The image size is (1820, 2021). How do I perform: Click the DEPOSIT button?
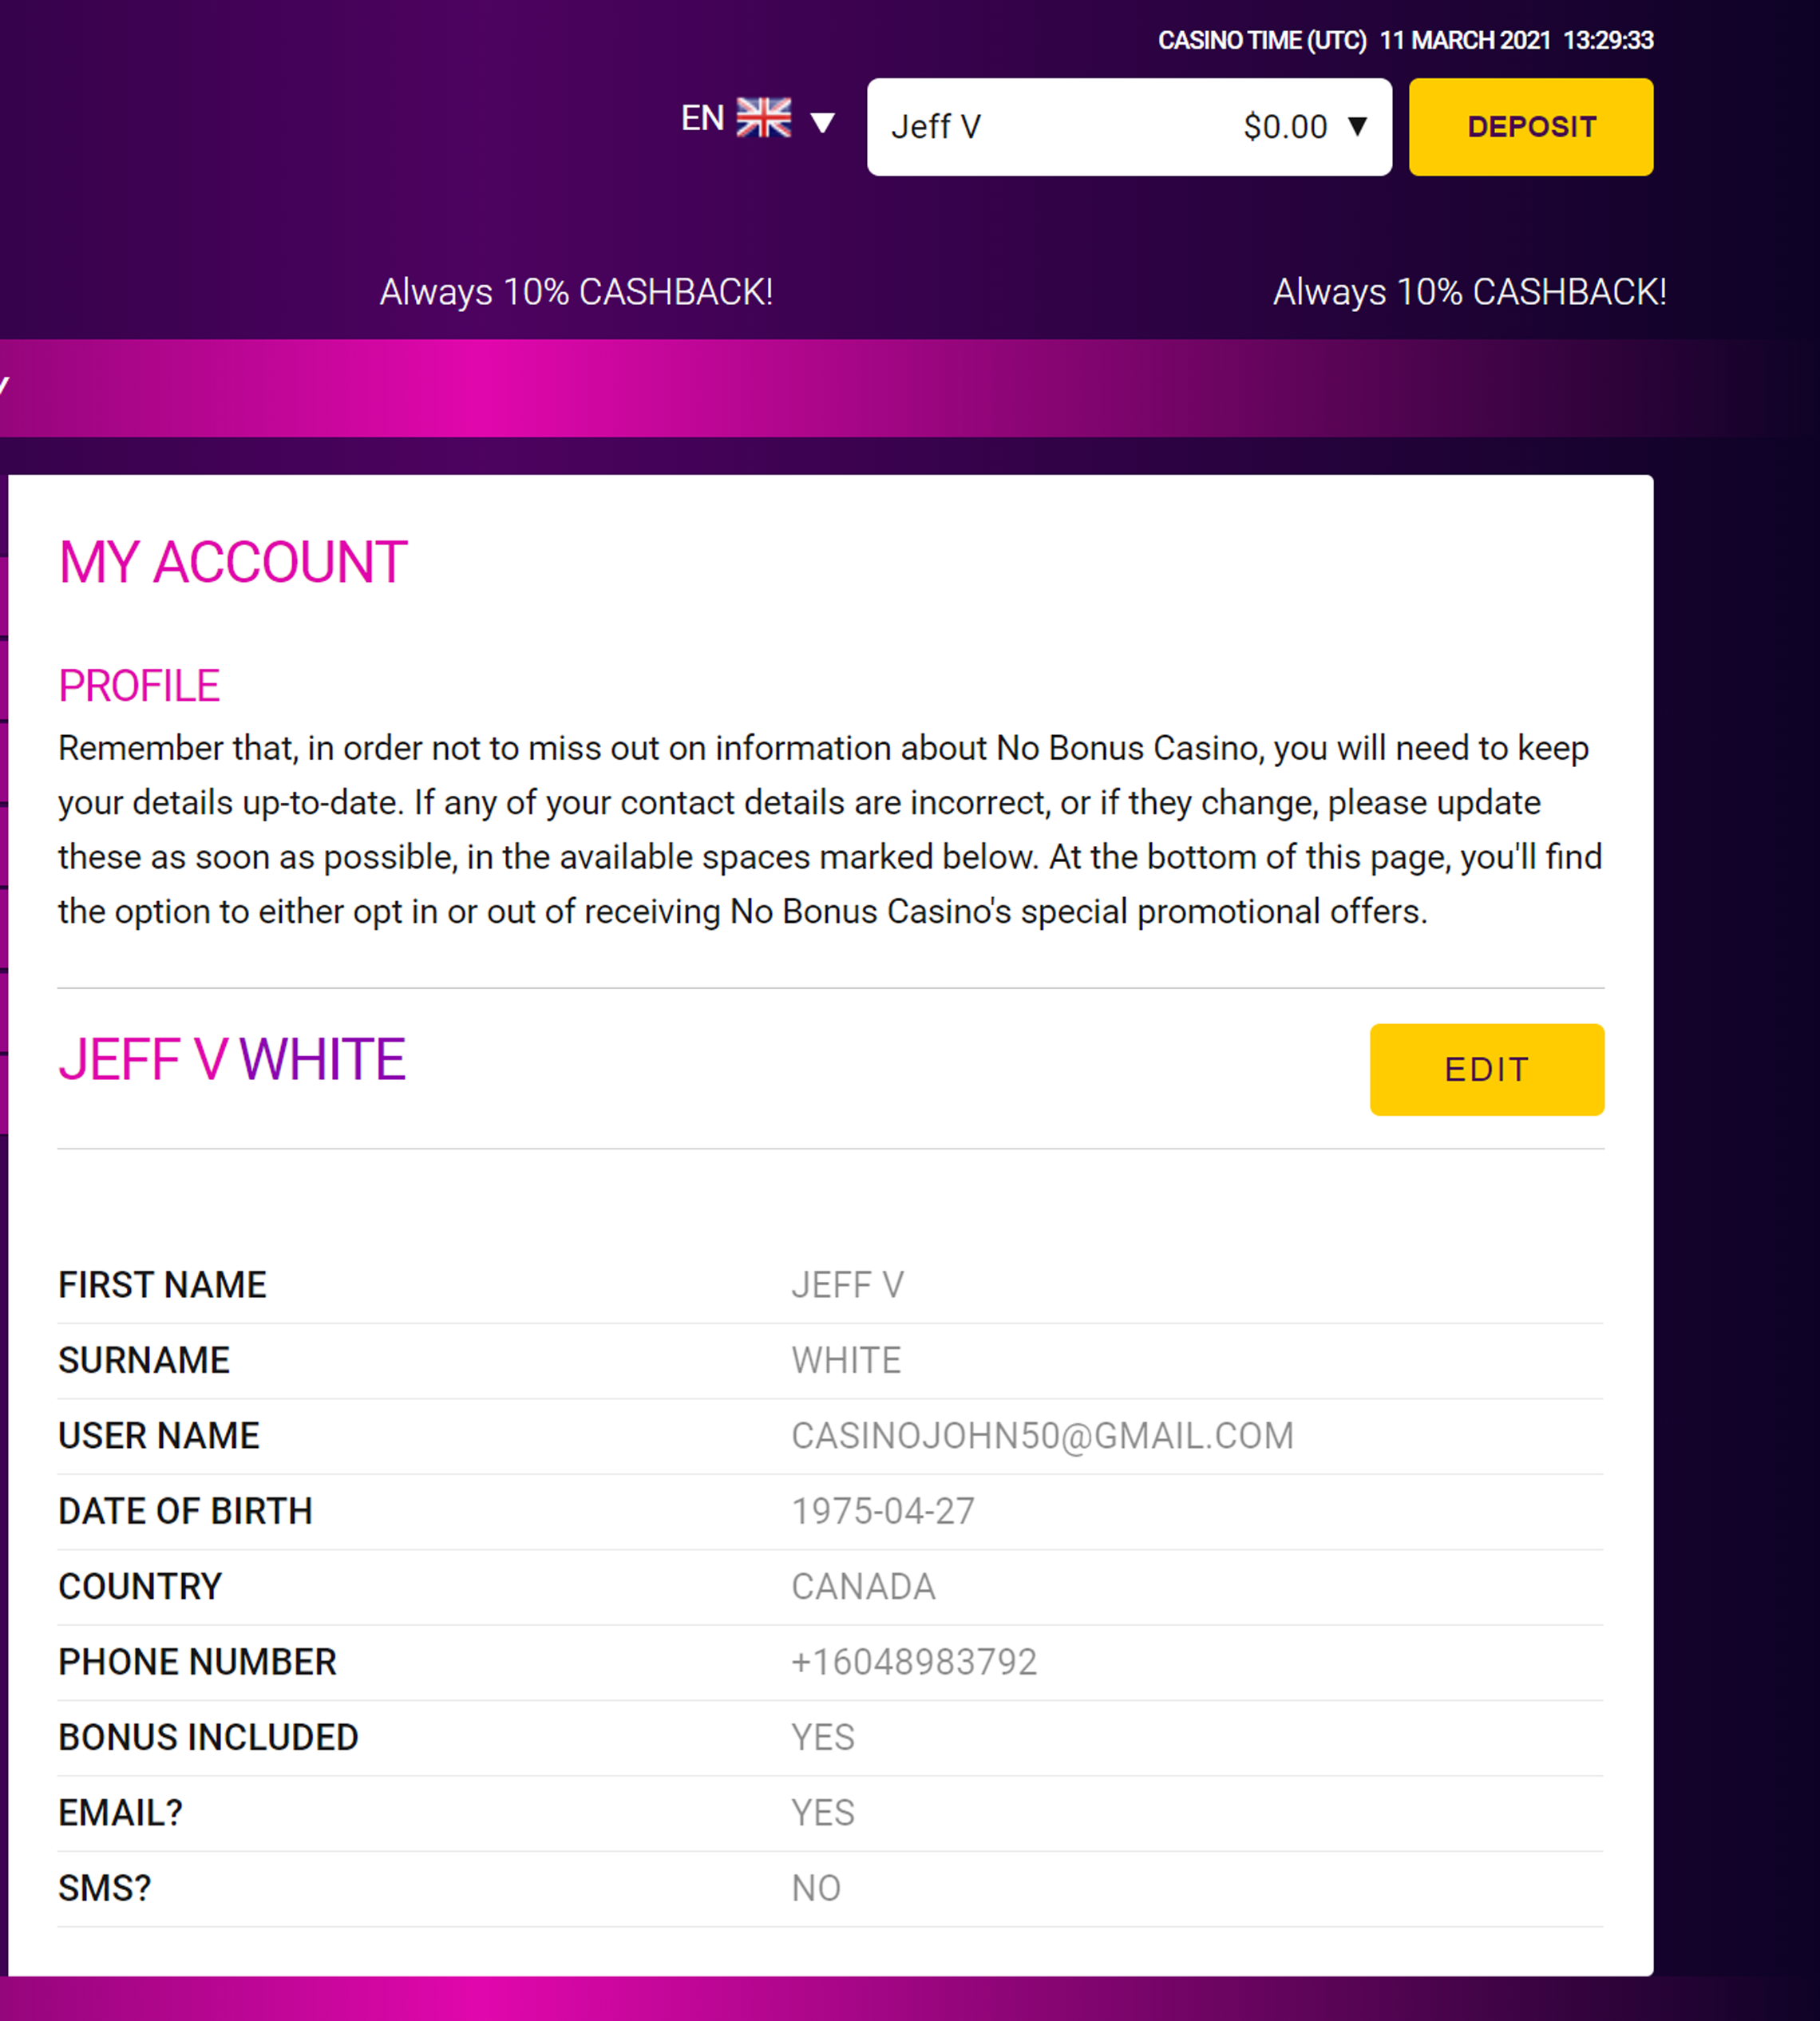(1531, 127)
